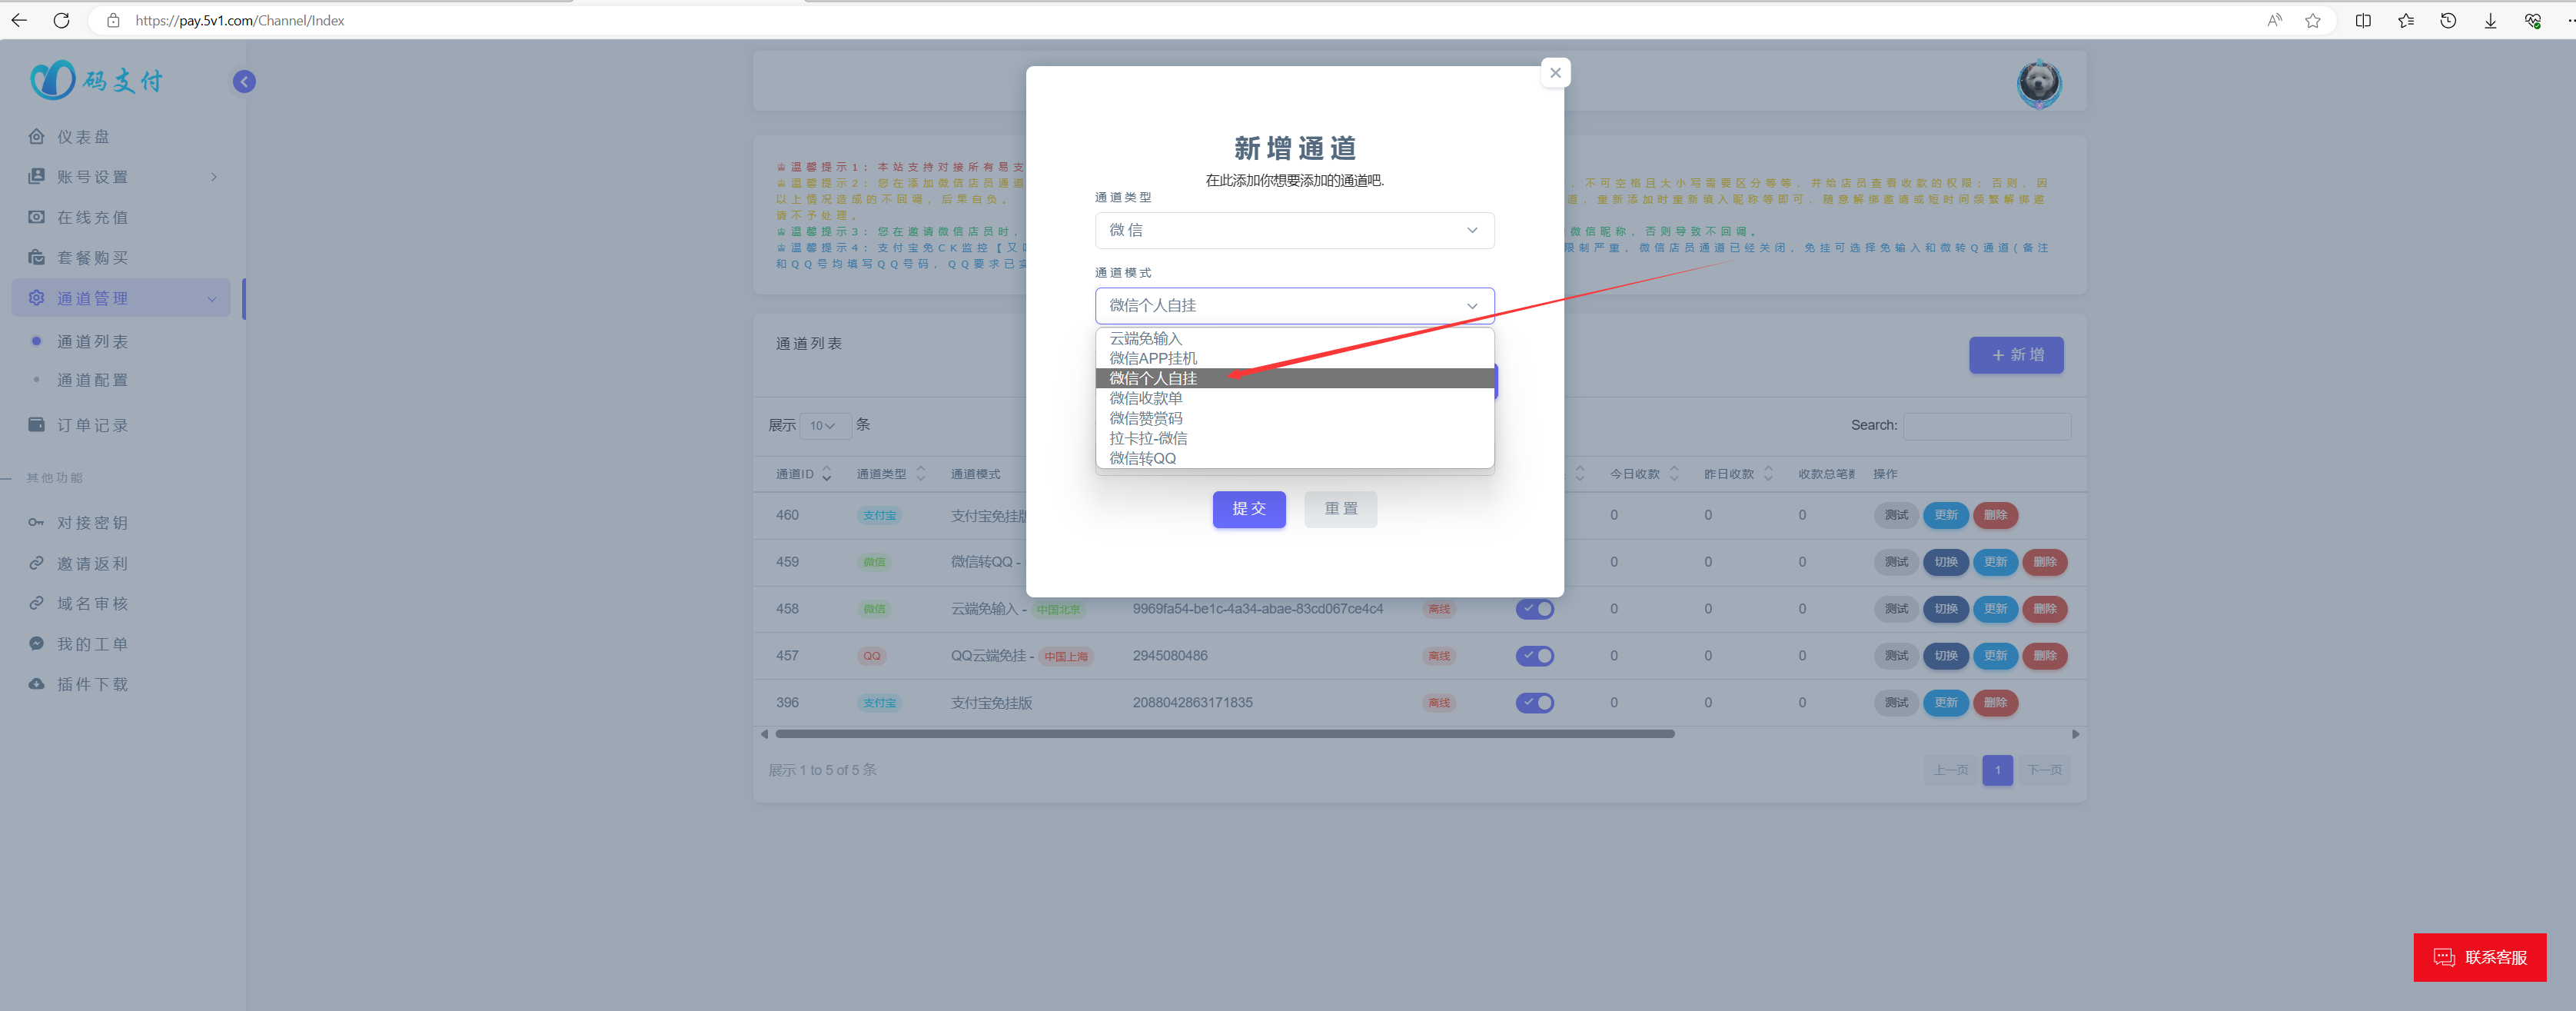The height and width of the screenshot is (1011, 2576).
Task: Expand 账号设置 menu
Action: (x=122, y=177)
